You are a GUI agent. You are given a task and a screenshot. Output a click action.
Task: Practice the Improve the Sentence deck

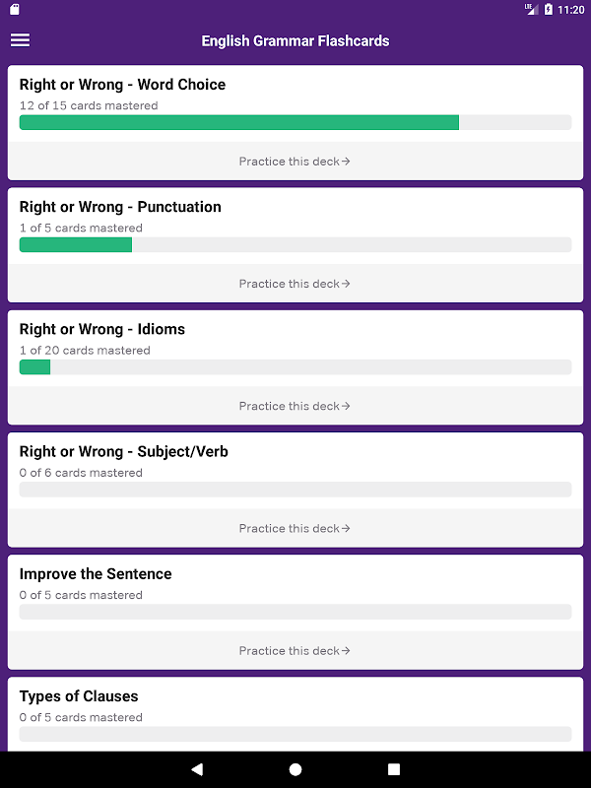tap(295, 650)
